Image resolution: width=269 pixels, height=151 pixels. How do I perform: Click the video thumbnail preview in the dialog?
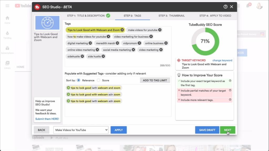tap(47, 23)
